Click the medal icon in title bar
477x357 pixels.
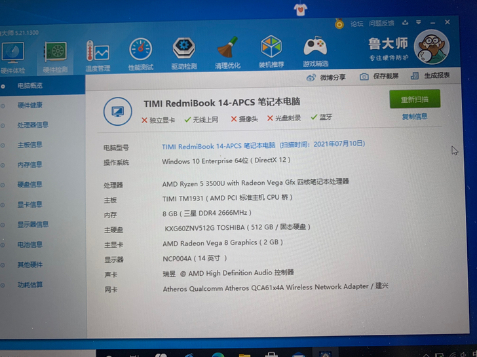[x=339, y=24]
